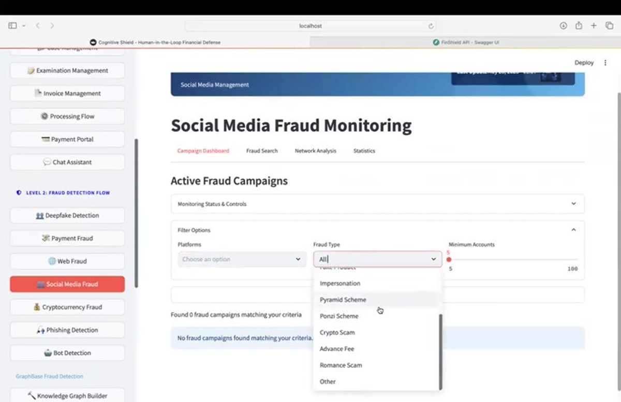Open Payment Portal in sidebar
The height and width of the screenshot is (402, 621).
tap(67, 140)
